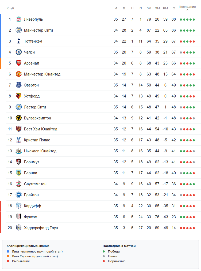Screen dimensions: 201x271
Task: Click the Liverpool club crest
Action: point(18,19)
